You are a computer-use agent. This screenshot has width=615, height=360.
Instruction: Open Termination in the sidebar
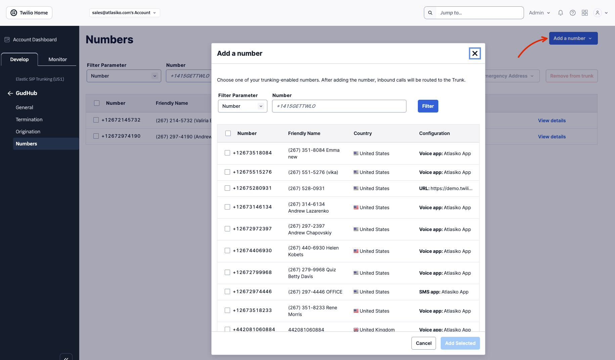pyautogui.click(x=29, y=120)
